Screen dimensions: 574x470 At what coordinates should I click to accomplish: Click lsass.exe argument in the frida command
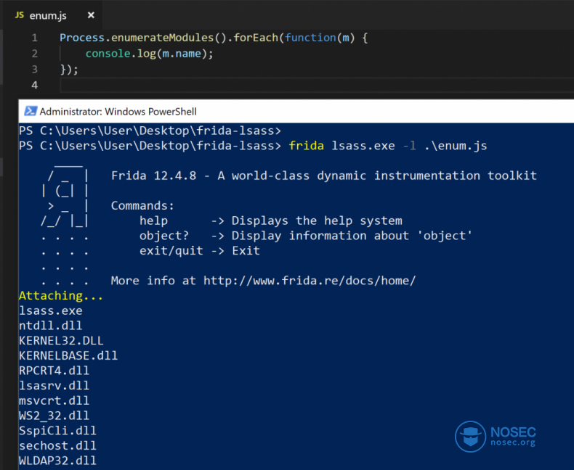coord(363,146)
